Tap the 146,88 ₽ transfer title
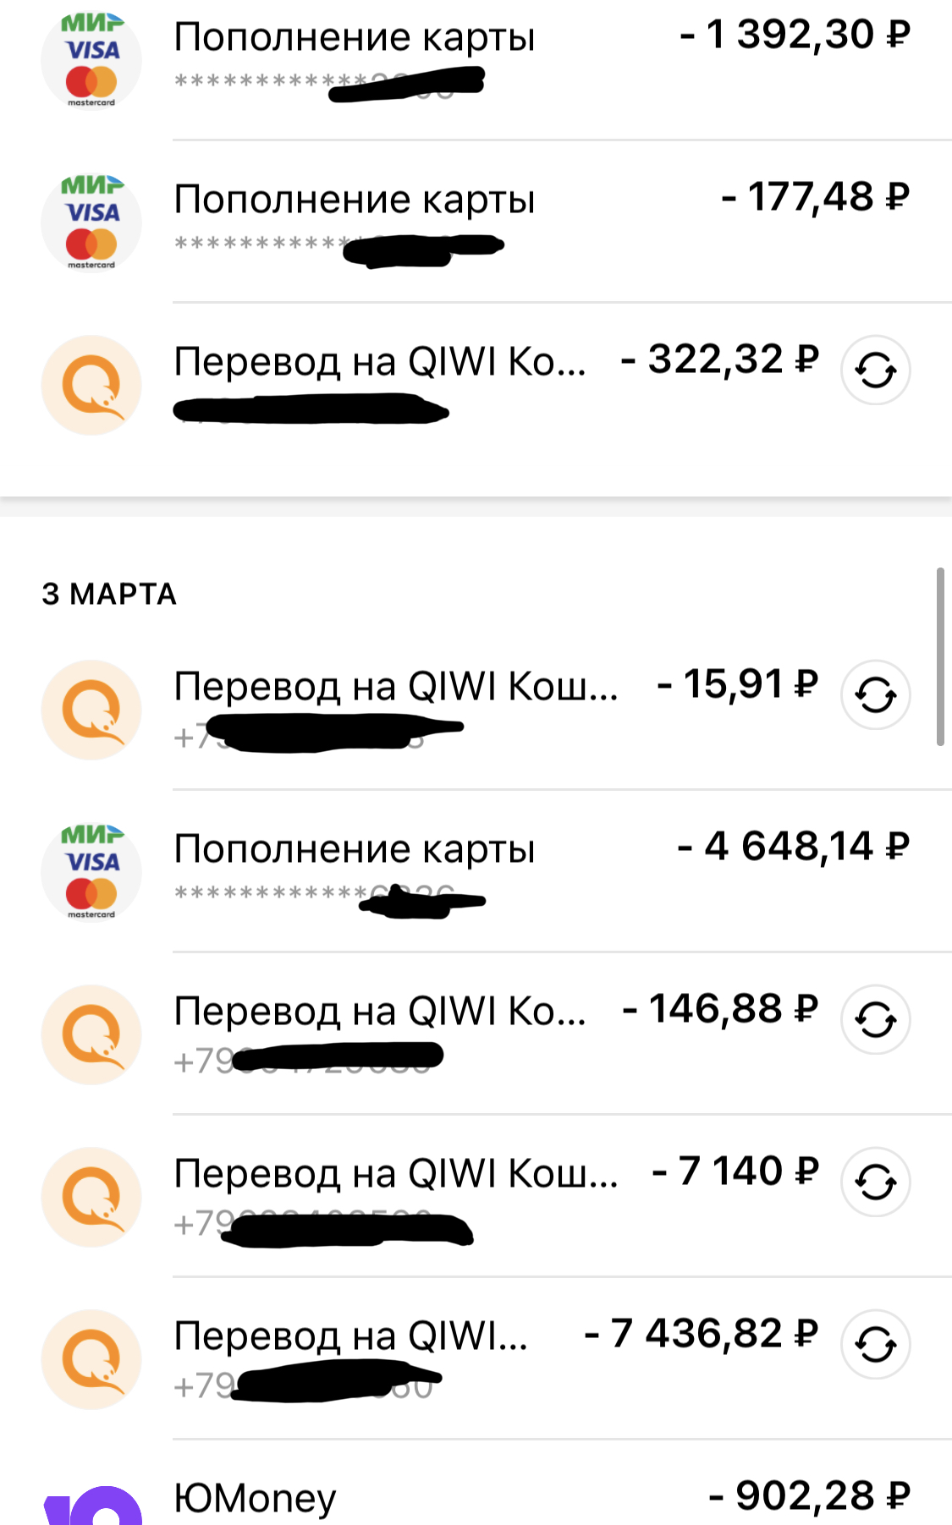This screenshot has height=1525, width=952. pos(379,1012)
